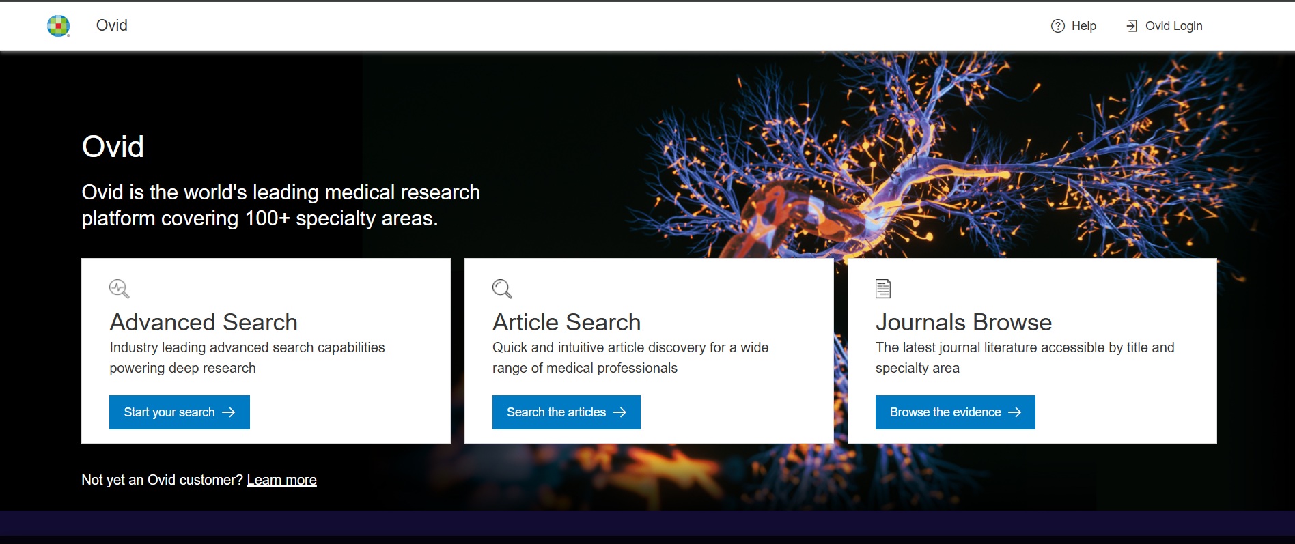Click the arrow in Start your search
1295x544 pixels.
pos(229,412)
